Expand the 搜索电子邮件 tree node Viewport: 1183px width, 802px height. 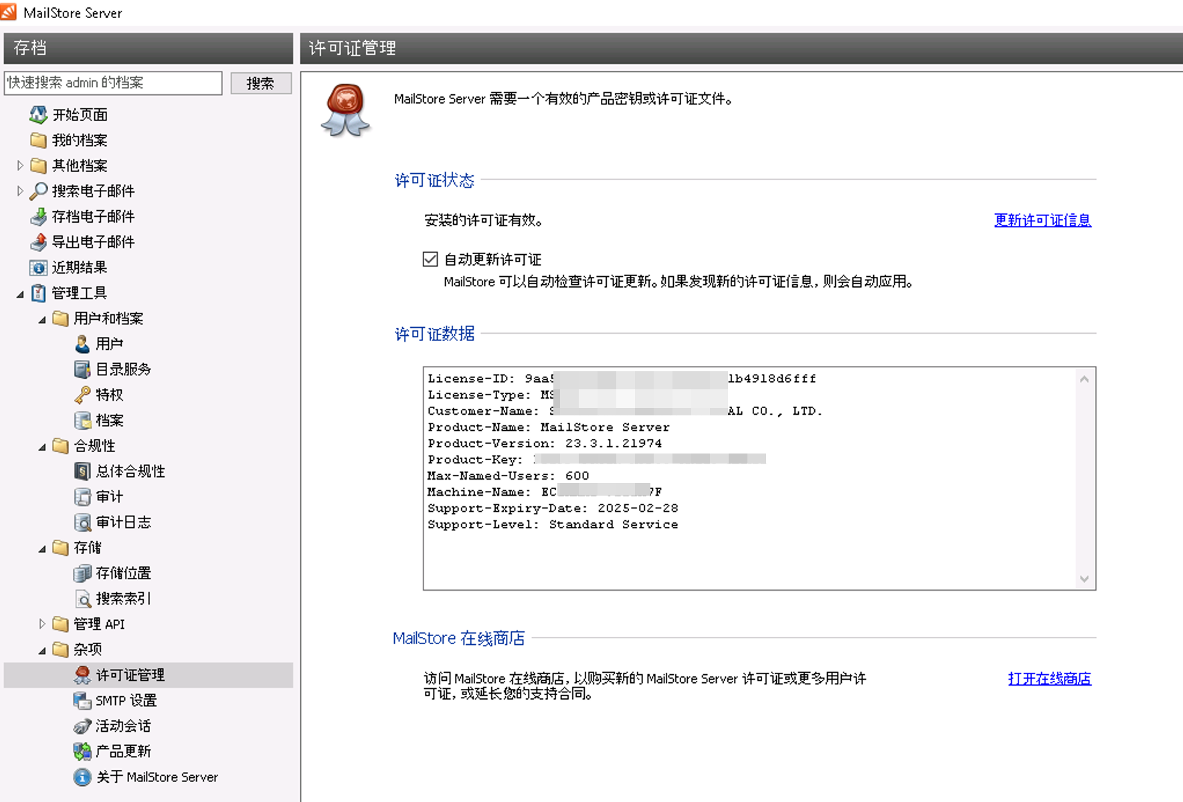20,191
